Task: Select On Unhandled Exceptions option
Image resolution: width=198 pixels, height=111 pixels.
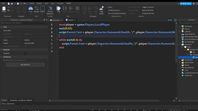Action: [x=117, y=13]
